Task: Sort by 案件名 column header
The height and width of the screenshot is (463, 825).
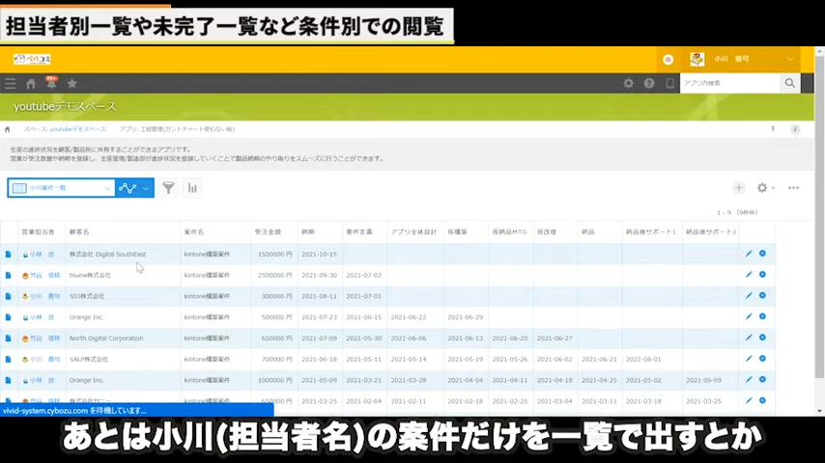Action: 193,231
